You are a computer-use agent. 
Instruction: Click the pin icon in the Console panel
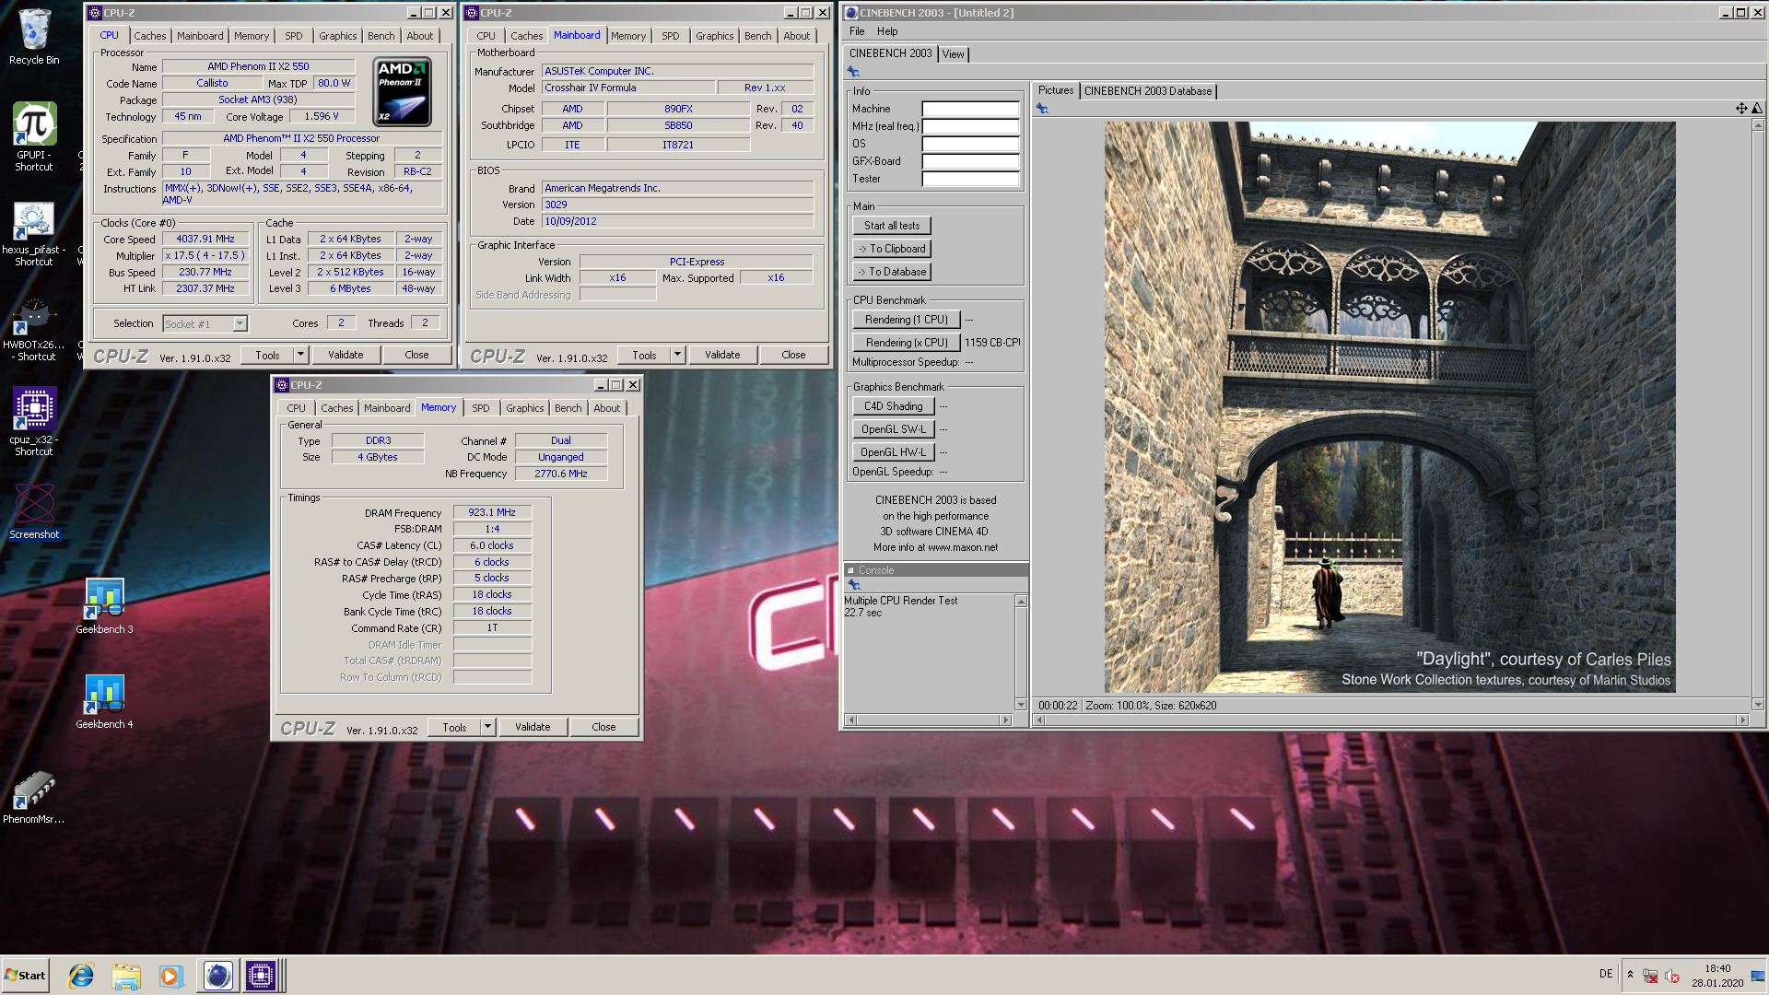853,585
